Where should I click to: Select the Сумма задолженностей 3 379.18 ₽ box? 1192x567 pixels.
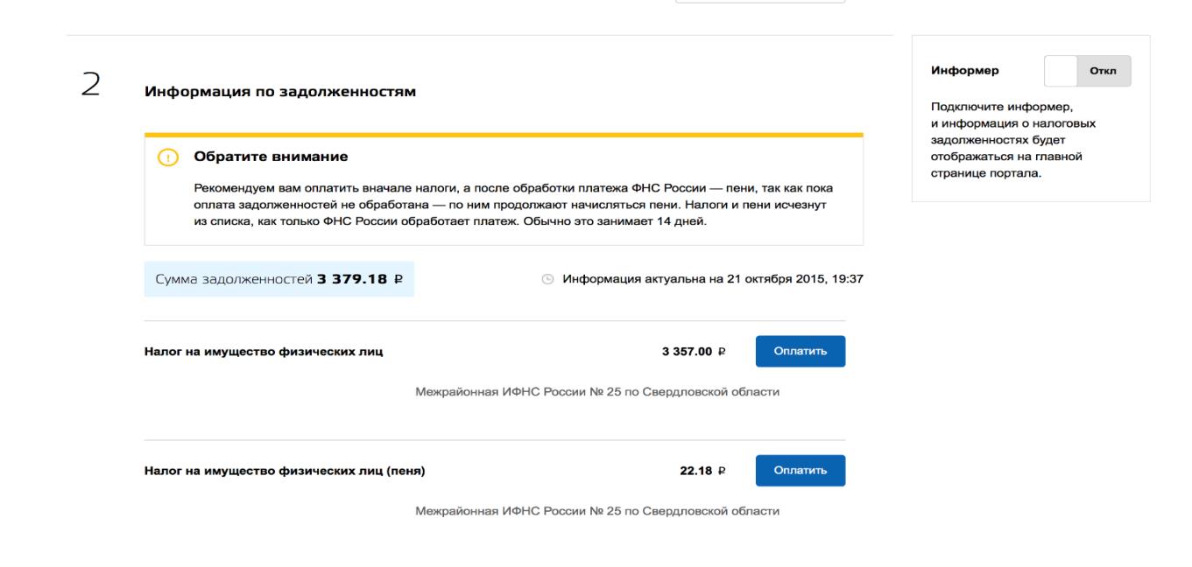click(279, 279)
